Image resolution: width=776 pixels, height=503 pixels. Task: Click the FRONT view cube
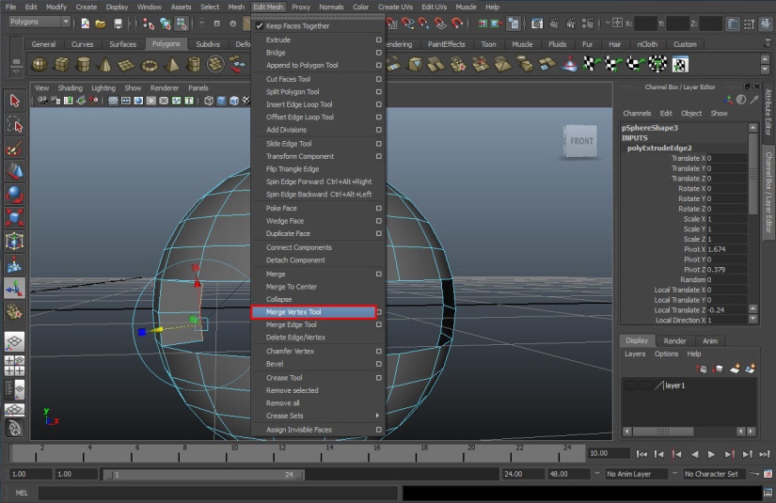[x=581, y=142]
